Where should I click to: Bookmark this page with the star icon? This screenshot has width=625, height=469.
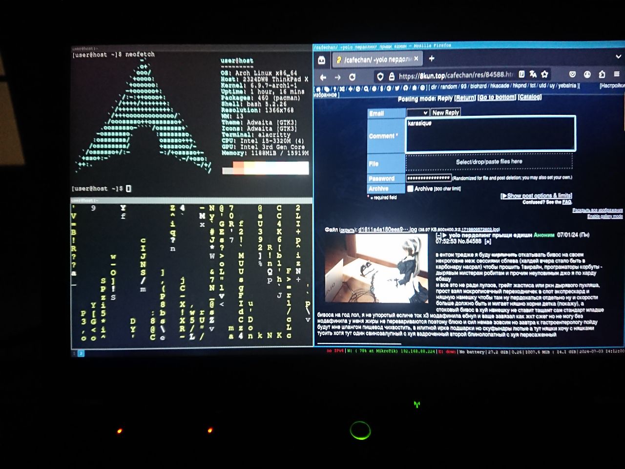(545, 74)
